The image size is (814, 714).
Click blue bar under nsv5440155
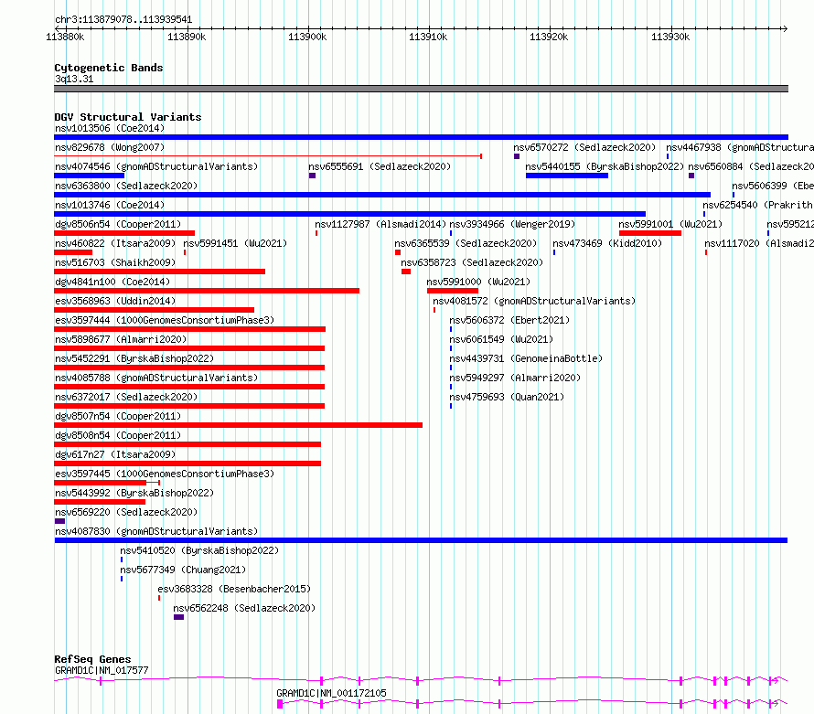(x=567, y=176)
